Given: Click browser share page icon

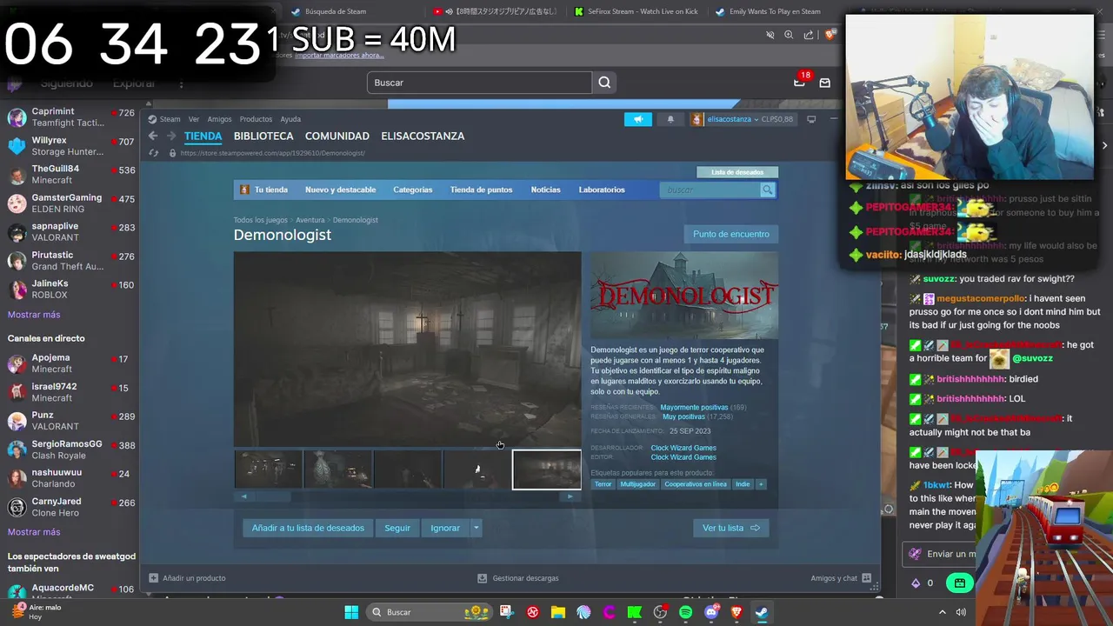Looking at the screenshot, I should pos(809,35).
